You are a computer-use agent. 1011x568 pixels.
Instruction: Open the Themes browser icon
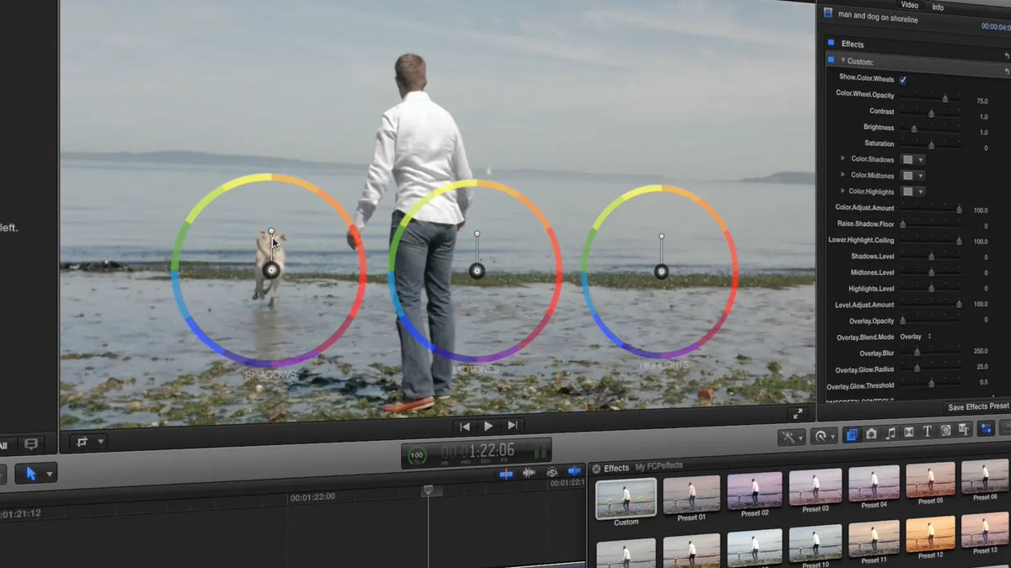pyautogui.click(x=964, y=430)
